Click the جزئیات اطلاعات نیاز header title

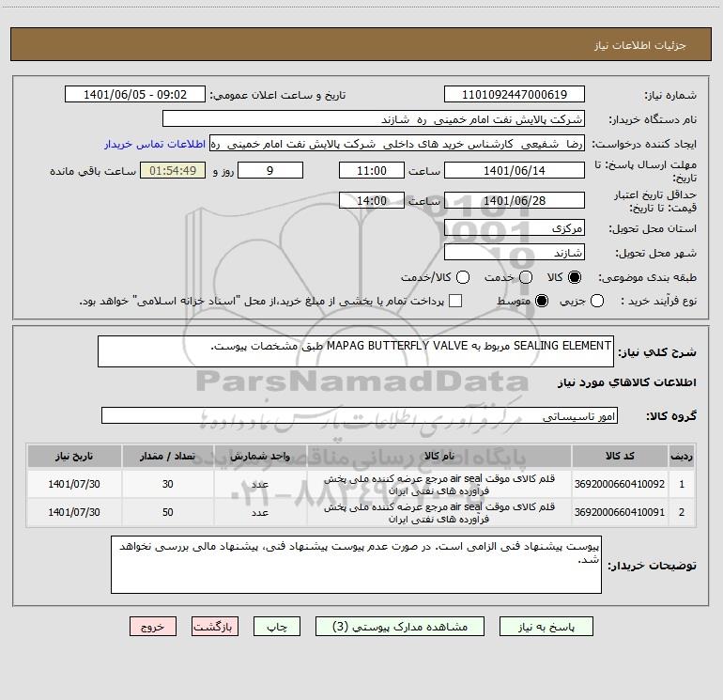pos(640,45)
